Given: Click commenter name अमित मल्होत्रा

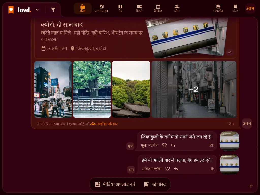Looking at the screenshot, I should [152, 169].
